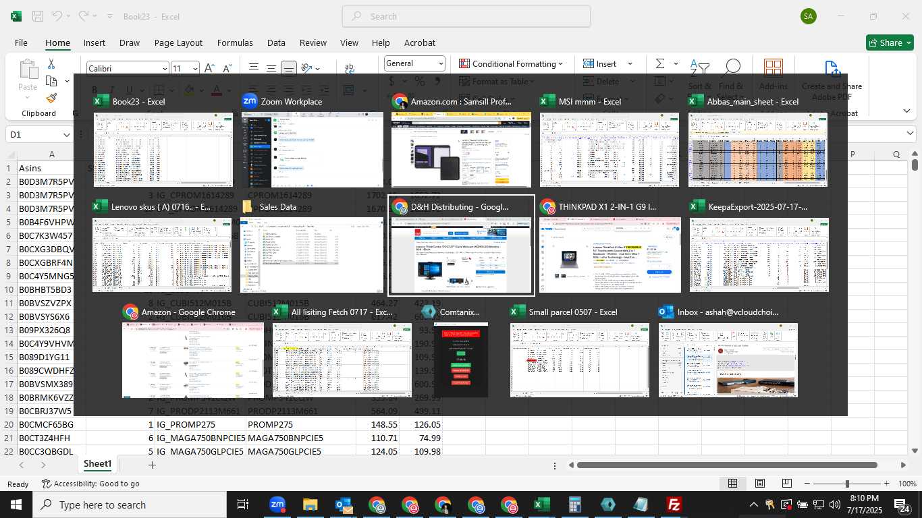This screenshot has width=922, height=518.
Task: Click the Top Align icon
Action: [x=254, y=68]
